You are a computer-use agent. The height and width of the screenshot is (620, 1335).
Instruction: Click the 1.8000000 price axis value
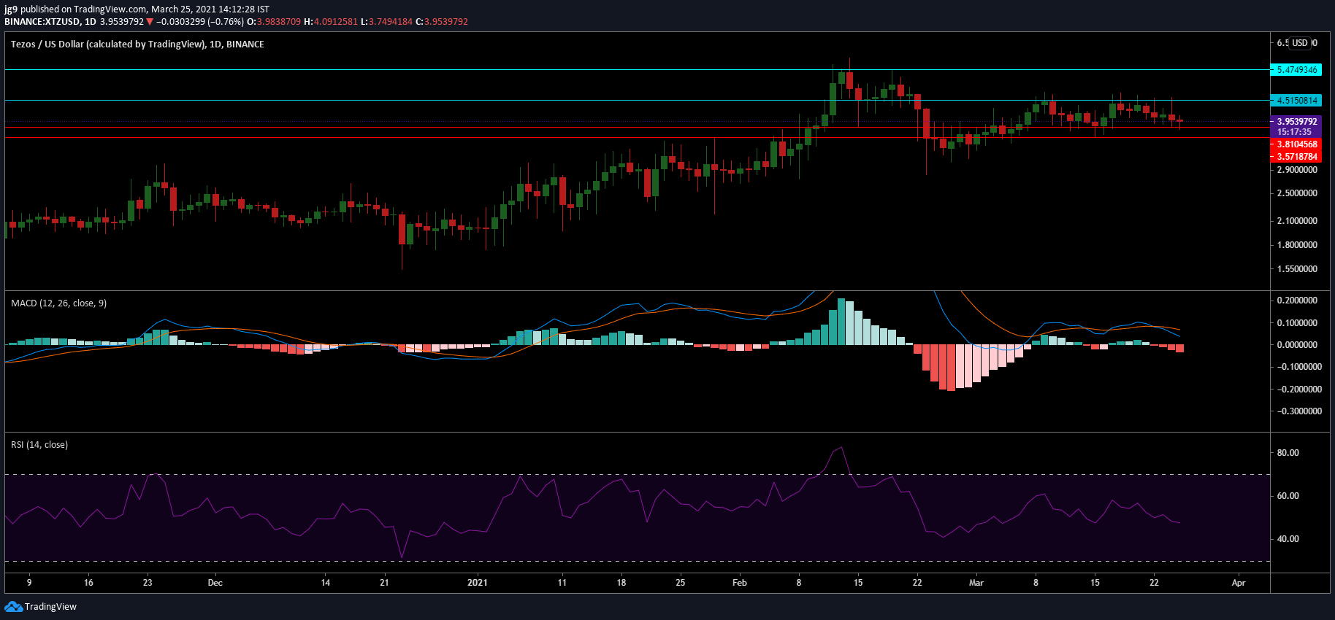pyautogui.click(x=1297, y=245)
